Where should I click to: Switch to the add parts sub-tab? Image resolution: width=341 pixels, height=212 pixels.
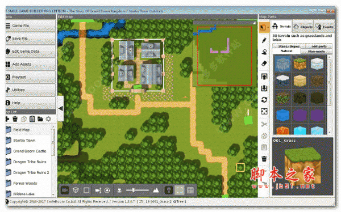tap(319, 46)
